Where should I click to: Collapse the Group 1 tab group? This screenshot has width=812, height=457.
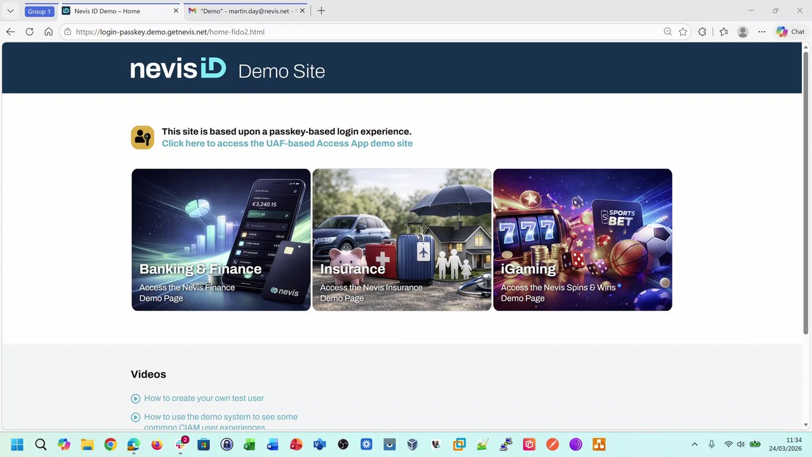[x=39, y=11]
